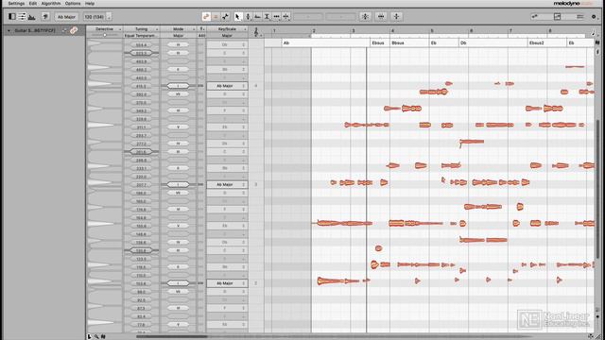
Task: Click the Correct Pitch macro icon
Action: click(x=365, y=17)
